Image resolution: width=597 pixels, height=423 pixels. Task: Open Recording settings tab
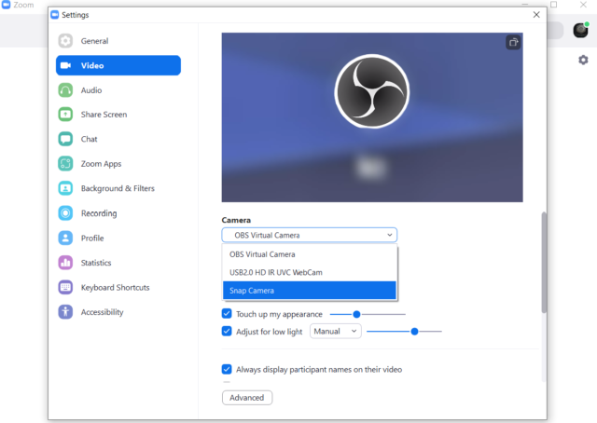(x=99, y=213)
